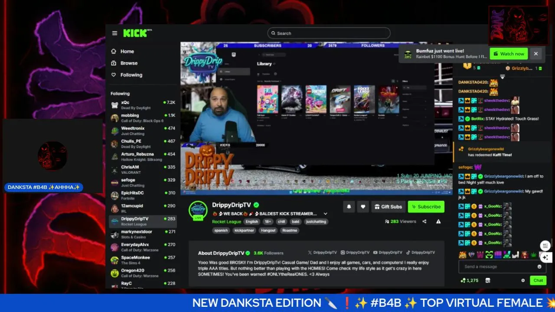Image resolution: width=555 pixels, height=312 pixels.
Task: Expand the stream title chevron
Action: tap(325, 214)
